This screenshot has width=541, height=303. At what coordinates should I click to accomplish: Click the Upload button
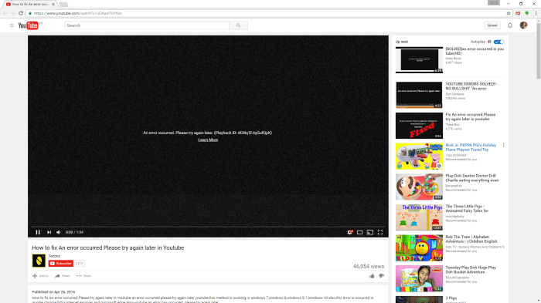[x=492, y=25]
